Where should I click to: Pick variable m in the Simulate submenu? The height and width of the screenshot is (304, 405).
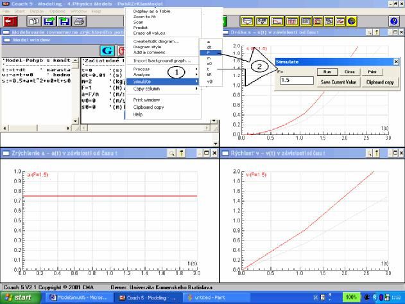point(211,58)
